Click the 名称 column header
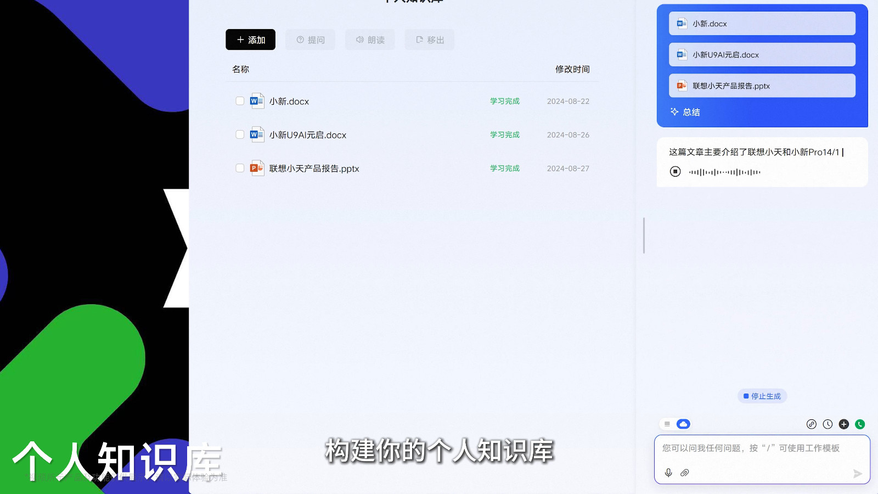The height and width of the screenshot is (494, 878). click(x=240, y=69)
